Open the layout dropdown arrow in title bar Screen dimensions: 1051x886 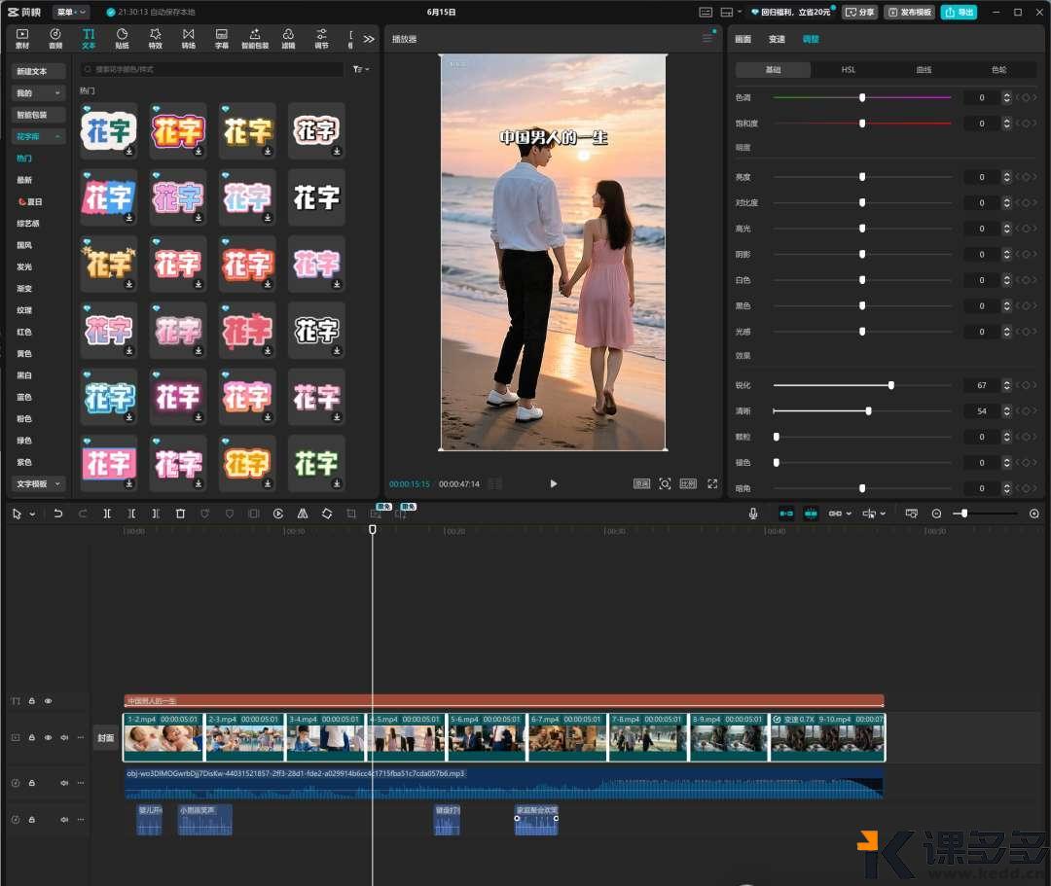(740, 12)
